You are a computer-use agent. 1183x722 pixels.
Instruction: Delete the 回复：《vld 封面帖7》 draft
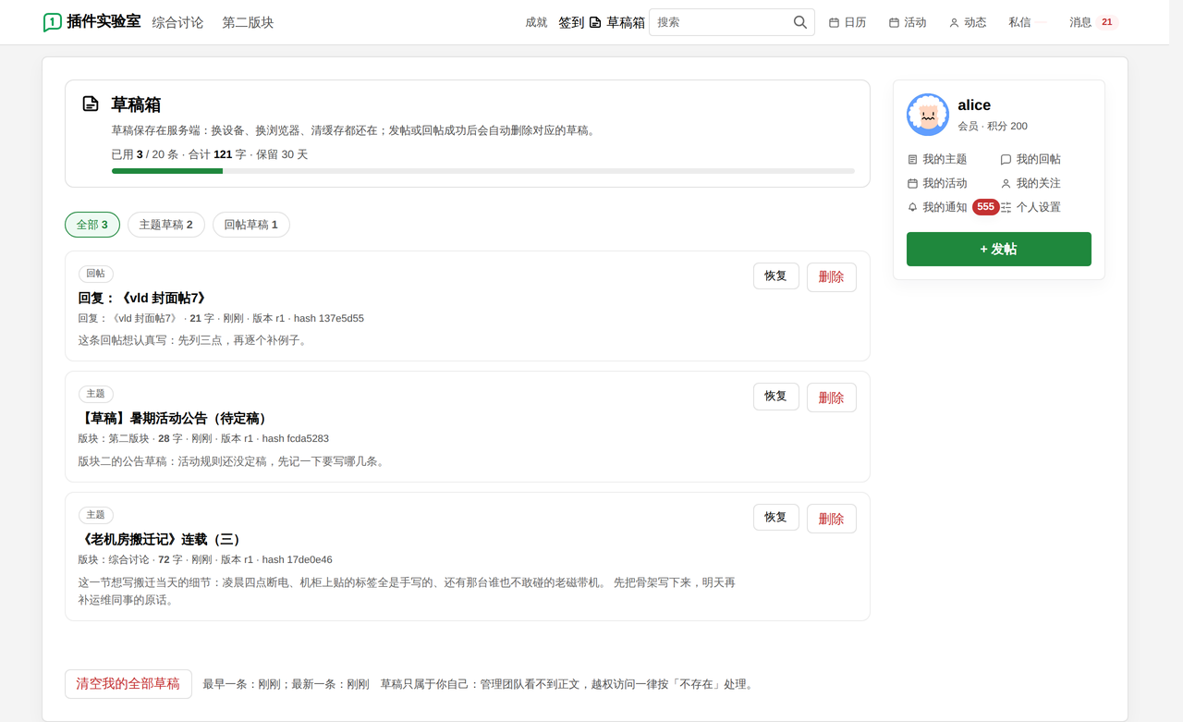(832, 276)
